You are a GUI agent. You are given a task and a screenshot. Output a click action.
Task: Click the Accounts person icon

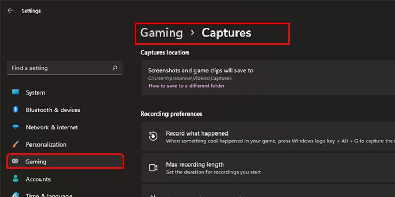(16, 179)
